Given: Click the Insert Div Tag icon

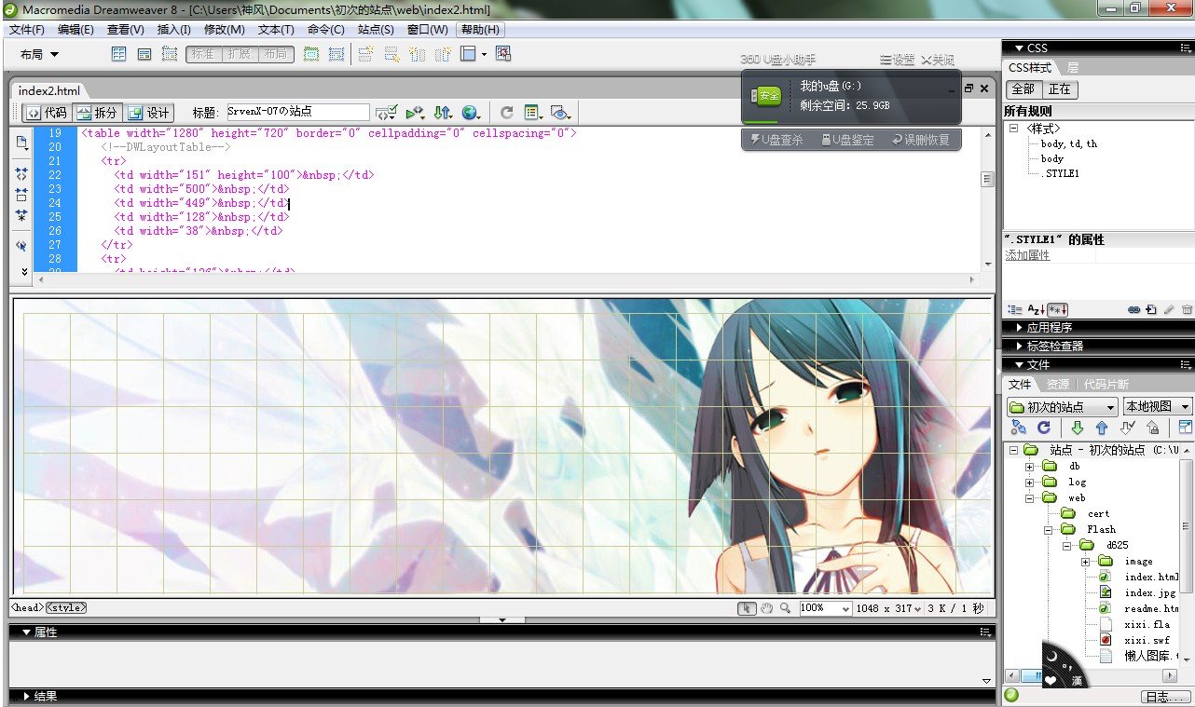Looking at the screenshot, I should [144, 53].
